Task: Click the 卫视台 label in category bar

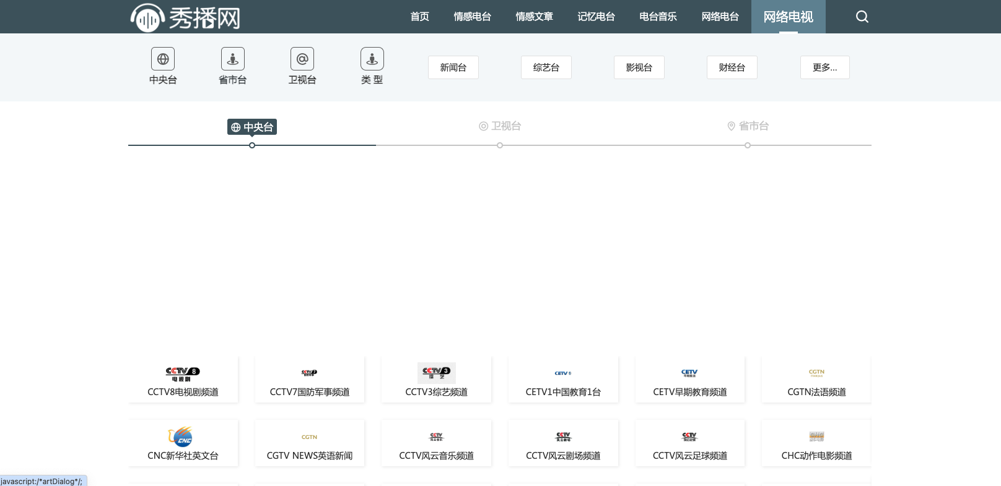Action: coord(302,80)
